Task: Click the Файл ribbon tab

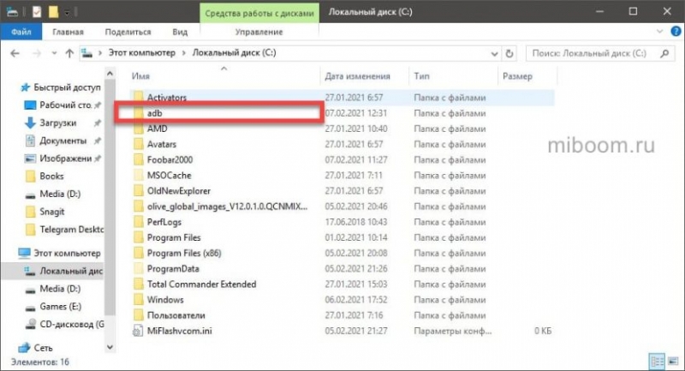Action: [21, 32]
